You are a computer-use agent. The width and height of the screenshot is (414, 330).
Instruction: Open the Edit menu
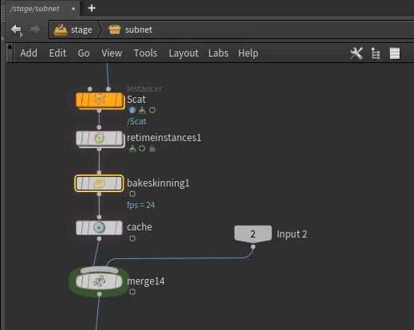(57, 53)
